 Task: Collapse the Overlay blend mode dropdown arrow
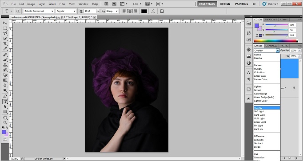click(278, 51)
